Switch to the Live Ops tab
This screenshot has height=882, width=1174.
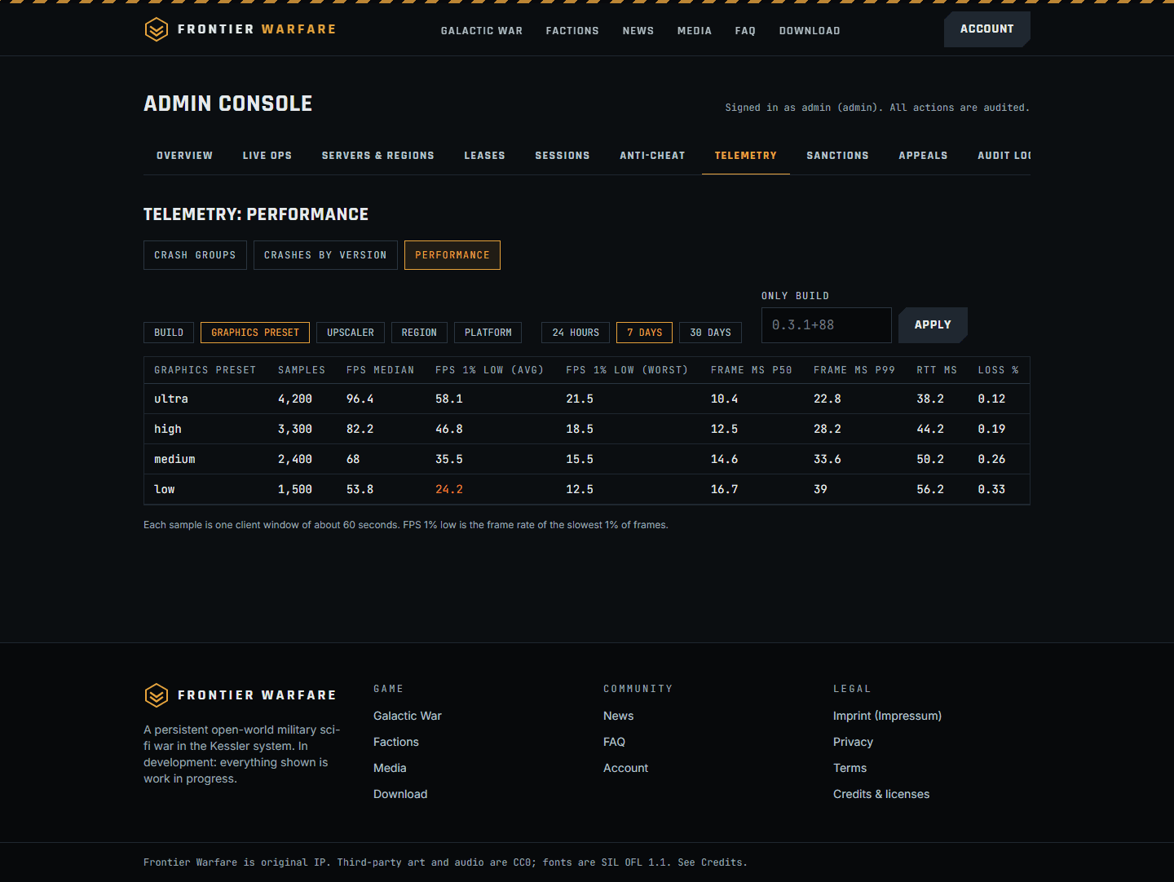267,156
